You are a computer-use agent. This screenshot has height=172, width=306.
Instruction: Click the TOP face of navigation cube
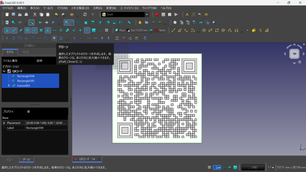pyautogui.click(x=294, y=54)
